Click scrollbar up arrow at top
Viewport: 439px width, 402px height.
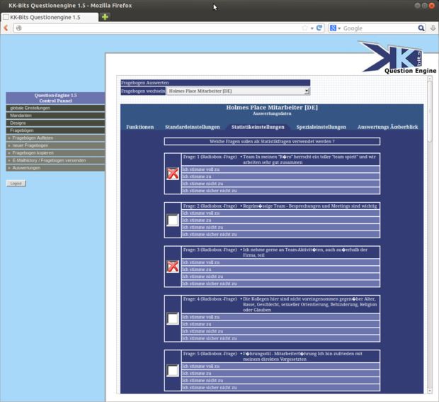[430, 79]
